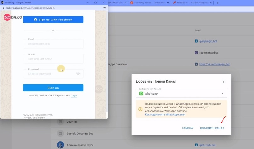This screenshot has width=254, height=149.
Task: Close the Добавить Новый Канал dialog
Action: [223, 82]
